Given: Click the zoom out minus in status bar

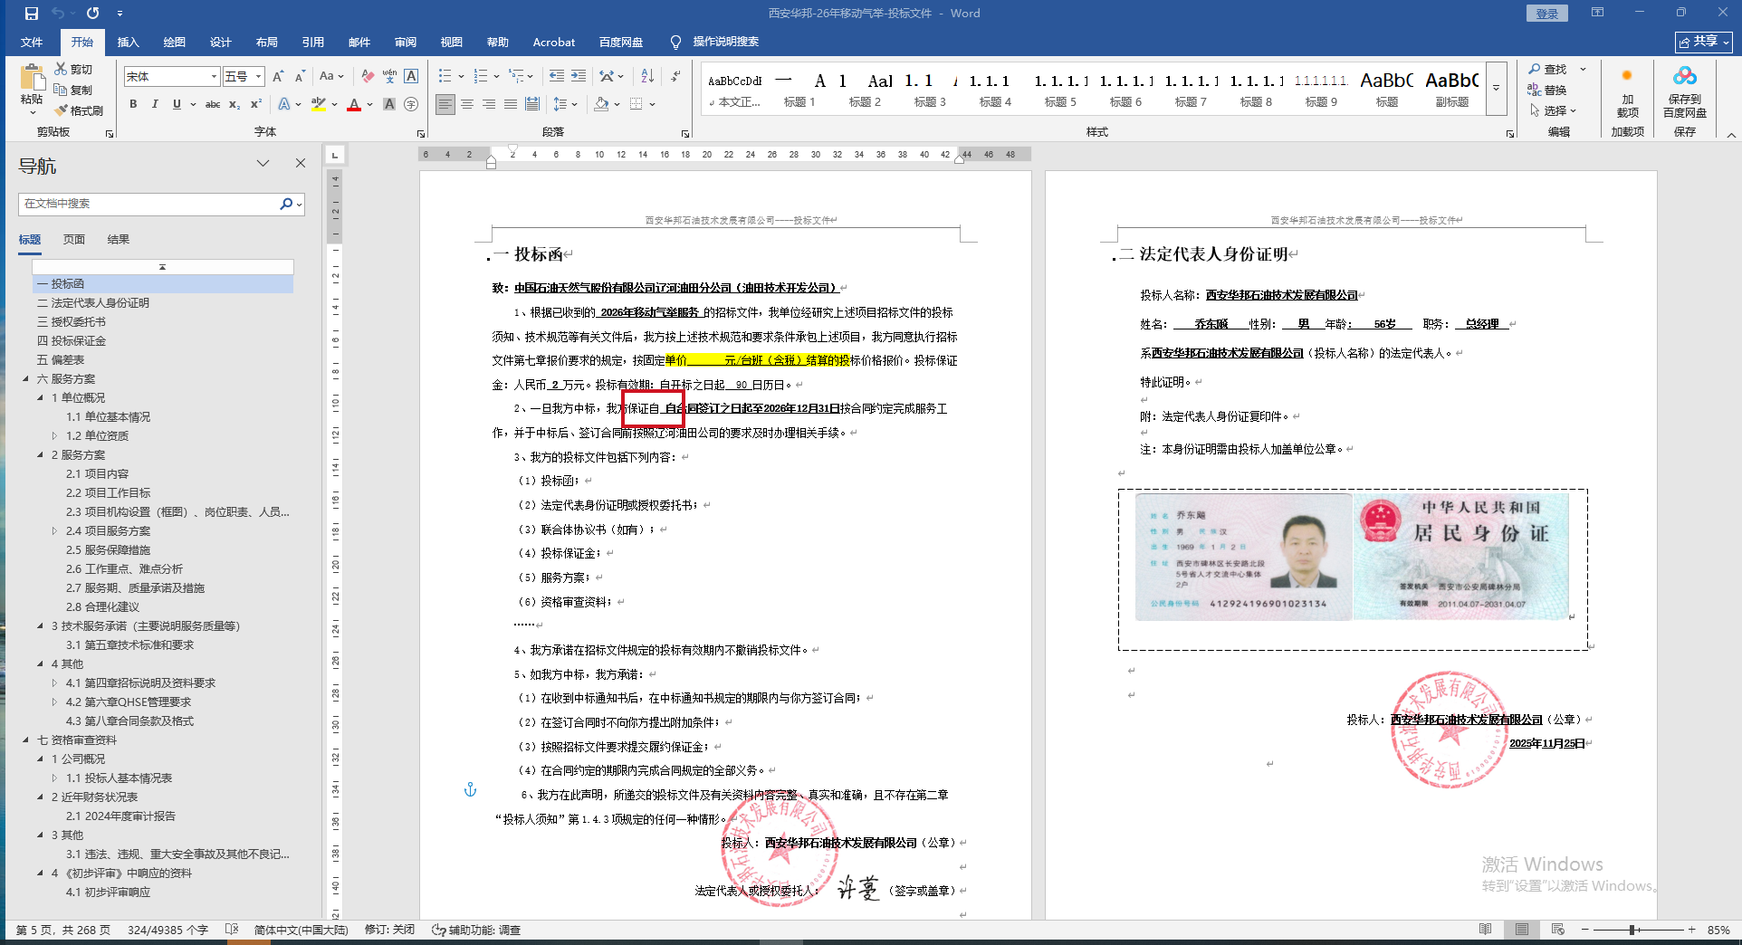Looking at the screenshot, I should click(x=1584, y=930).
